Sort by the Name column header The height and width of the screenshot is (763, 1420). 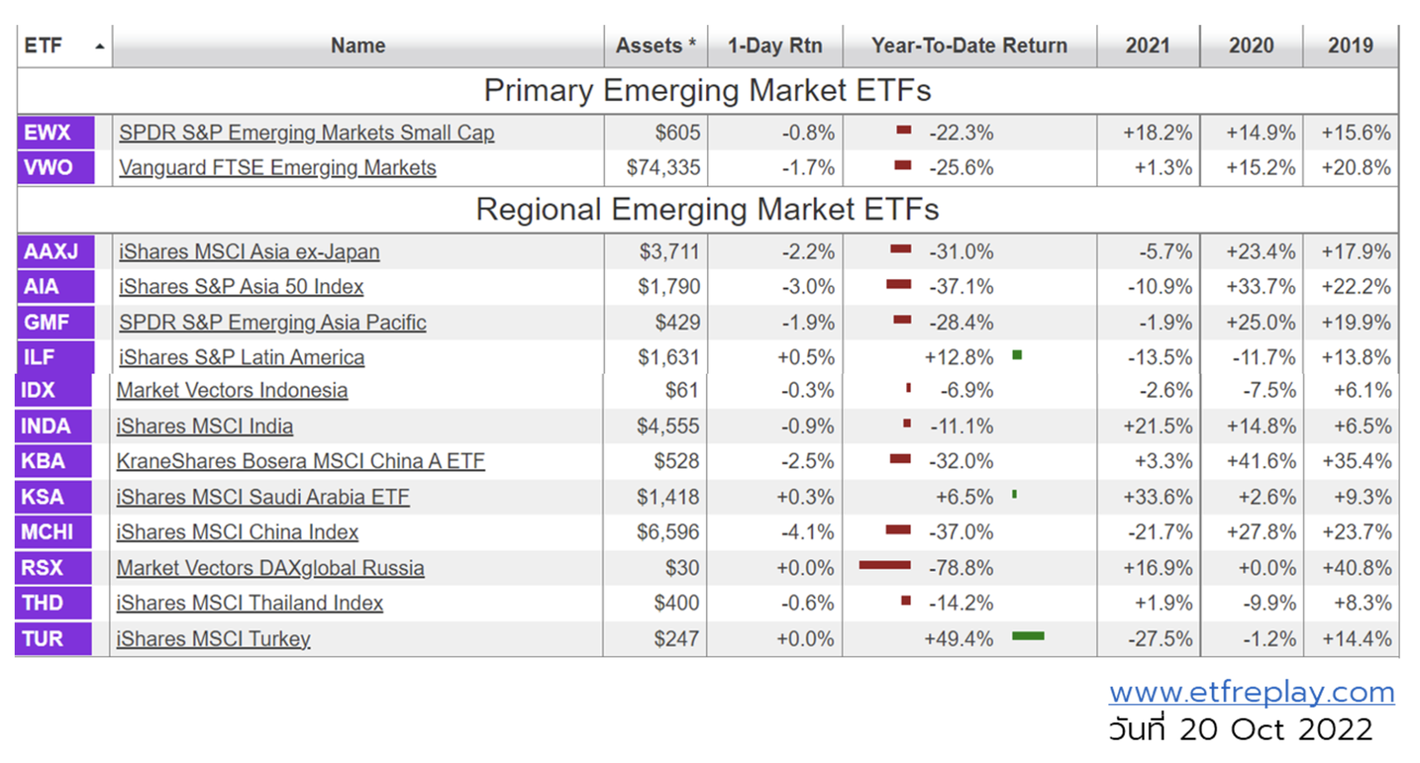(358, 46)
